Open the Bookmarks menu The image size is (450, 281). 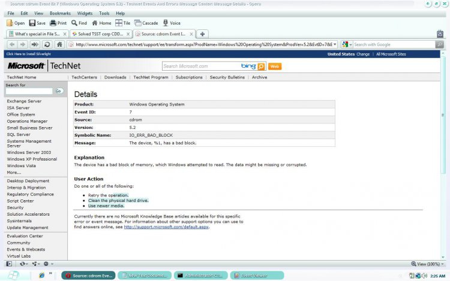[x=60, y=13]
